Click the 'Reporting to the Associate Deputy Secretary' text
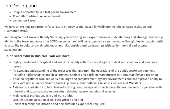 click(34, 37)
